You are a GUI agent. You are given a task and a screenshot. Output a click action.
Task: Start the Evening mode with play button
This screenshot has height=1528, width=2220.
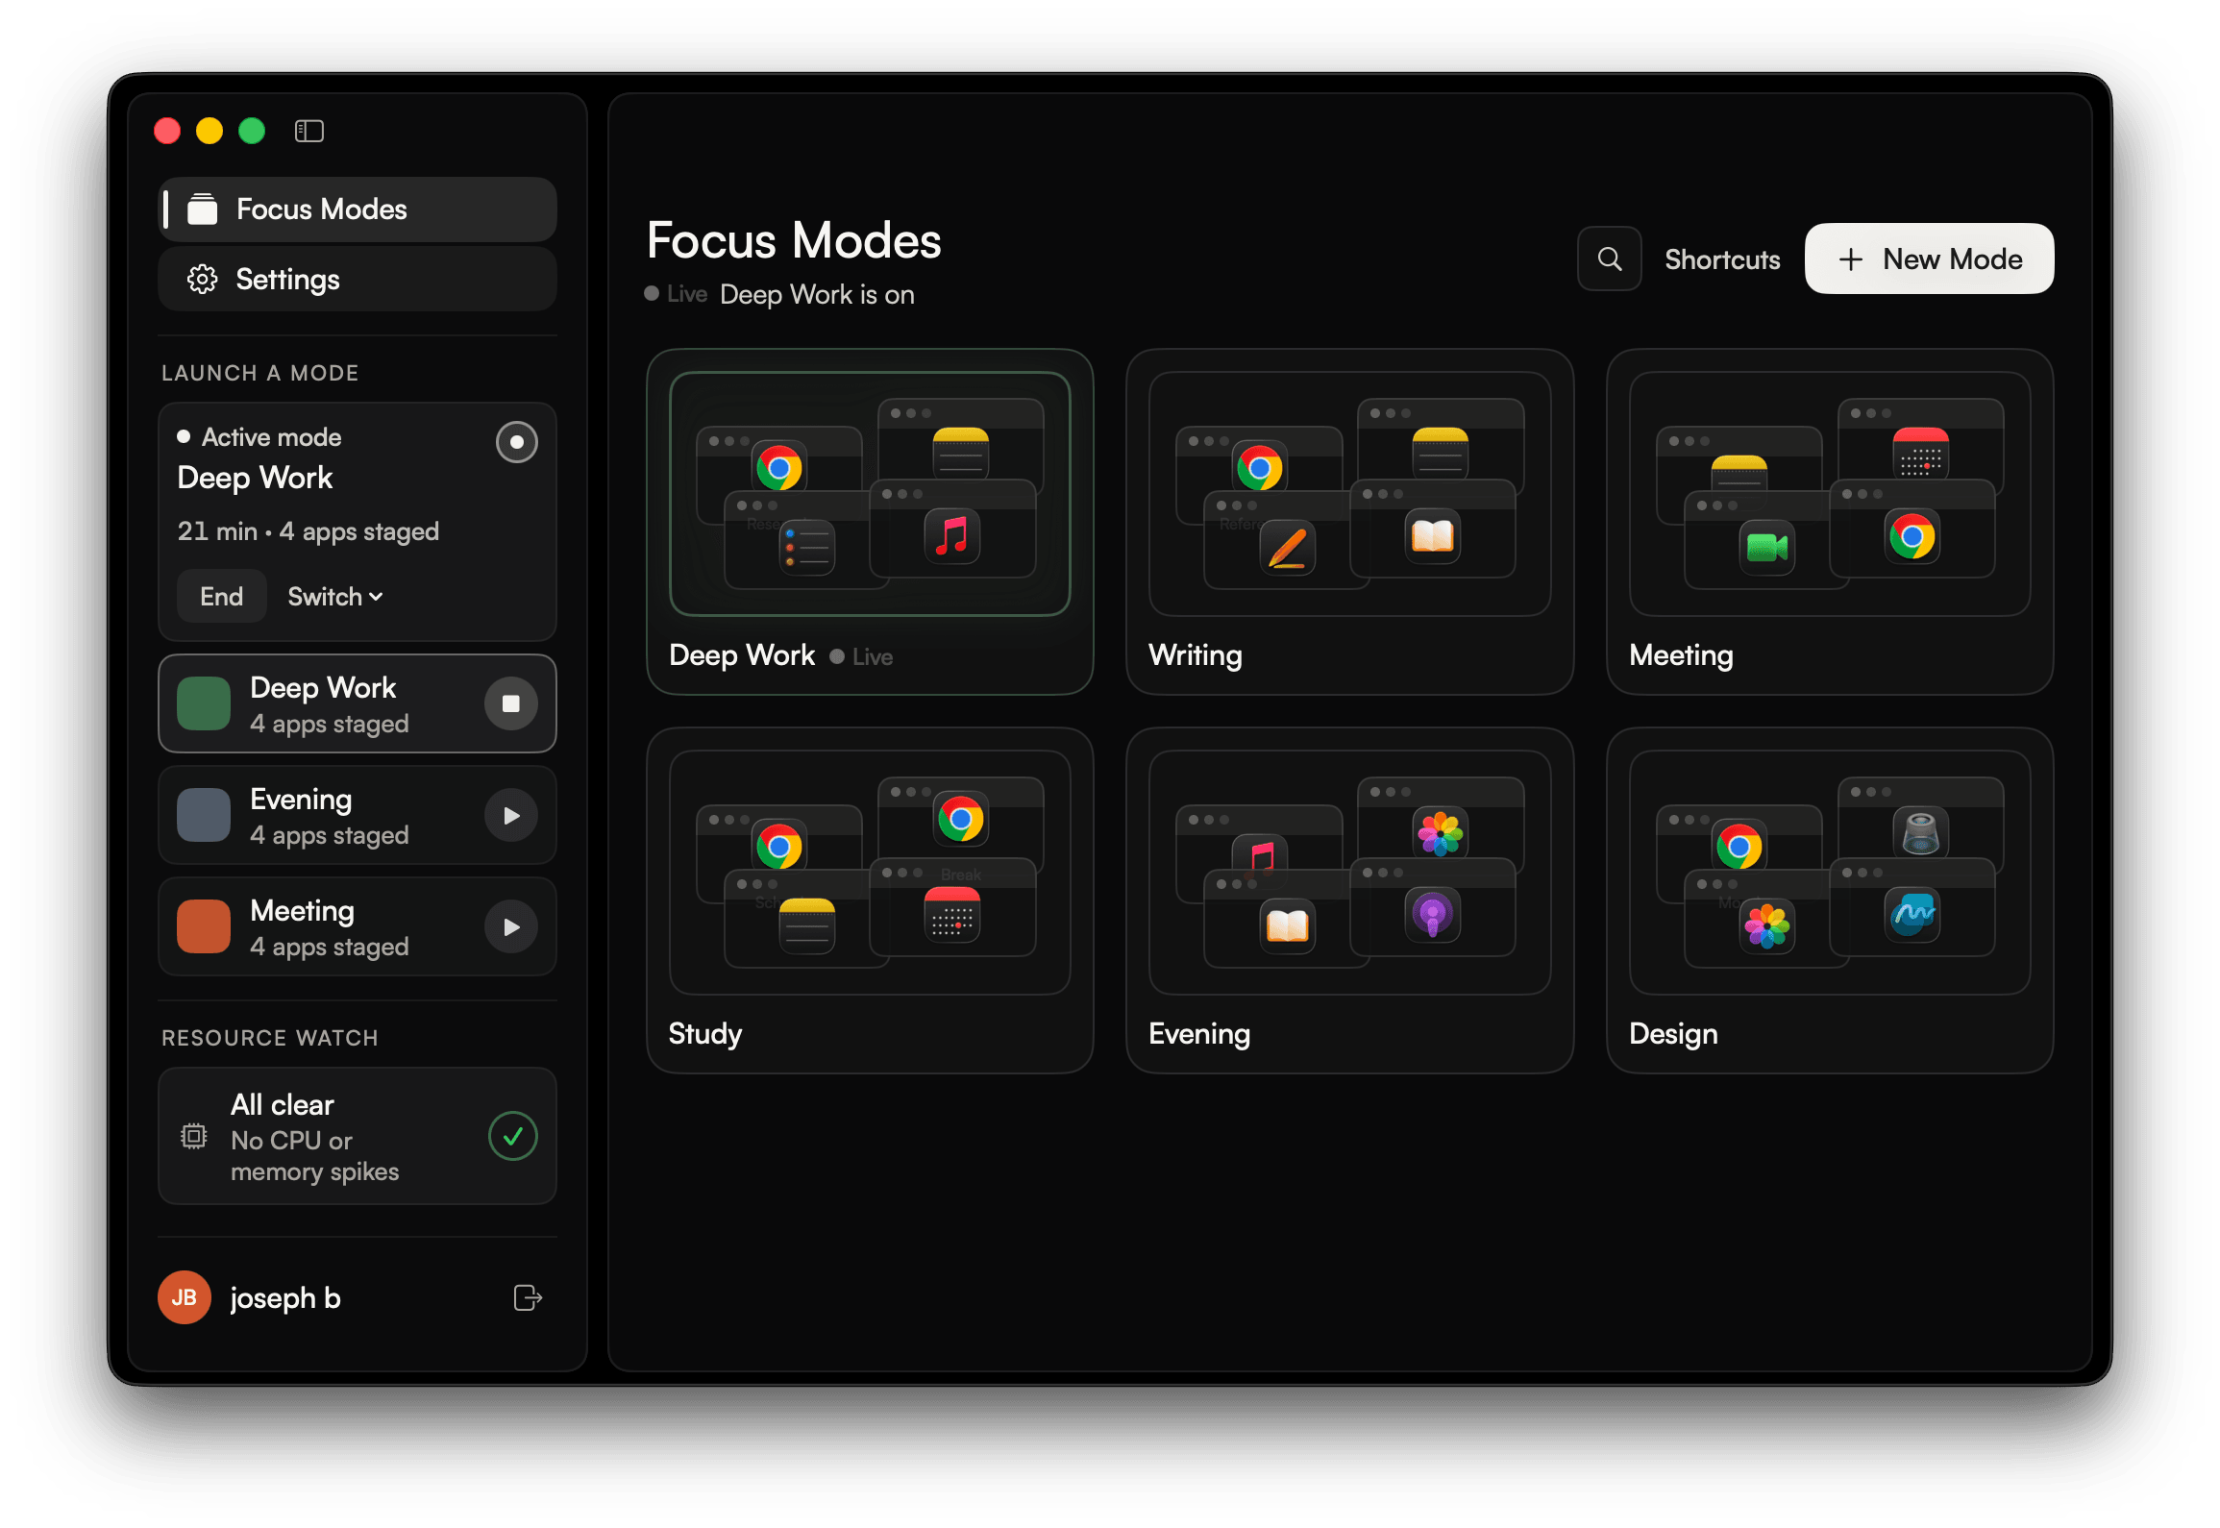coord(511,815)
